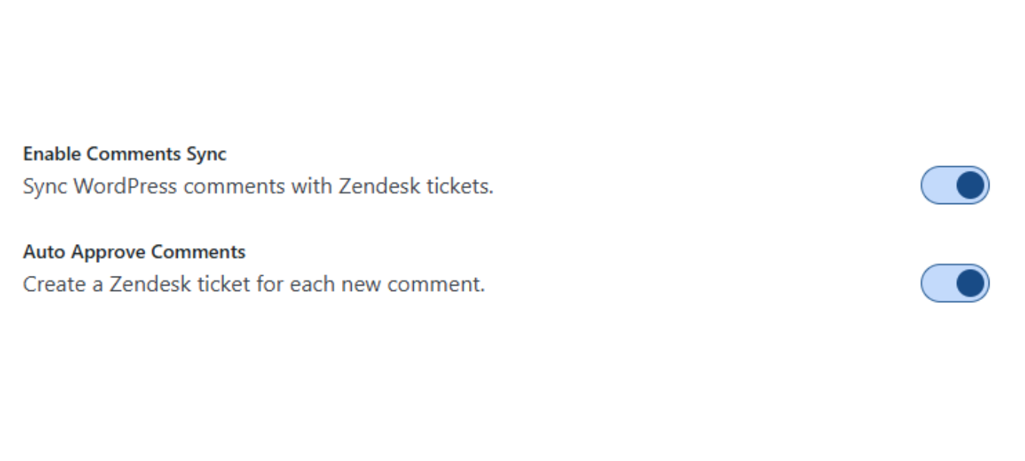Click the dark knob of Auto Approve toggle
1025x461 pixels.
(971, 283)
